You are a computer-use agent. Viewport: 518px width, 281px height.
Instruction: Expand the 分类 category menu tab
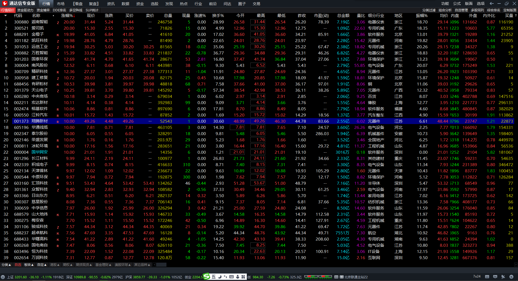click(x=6, y=265)
